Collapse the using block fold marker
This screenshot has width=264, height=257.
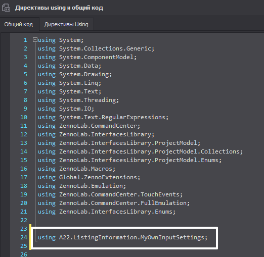tap(35, 40)
